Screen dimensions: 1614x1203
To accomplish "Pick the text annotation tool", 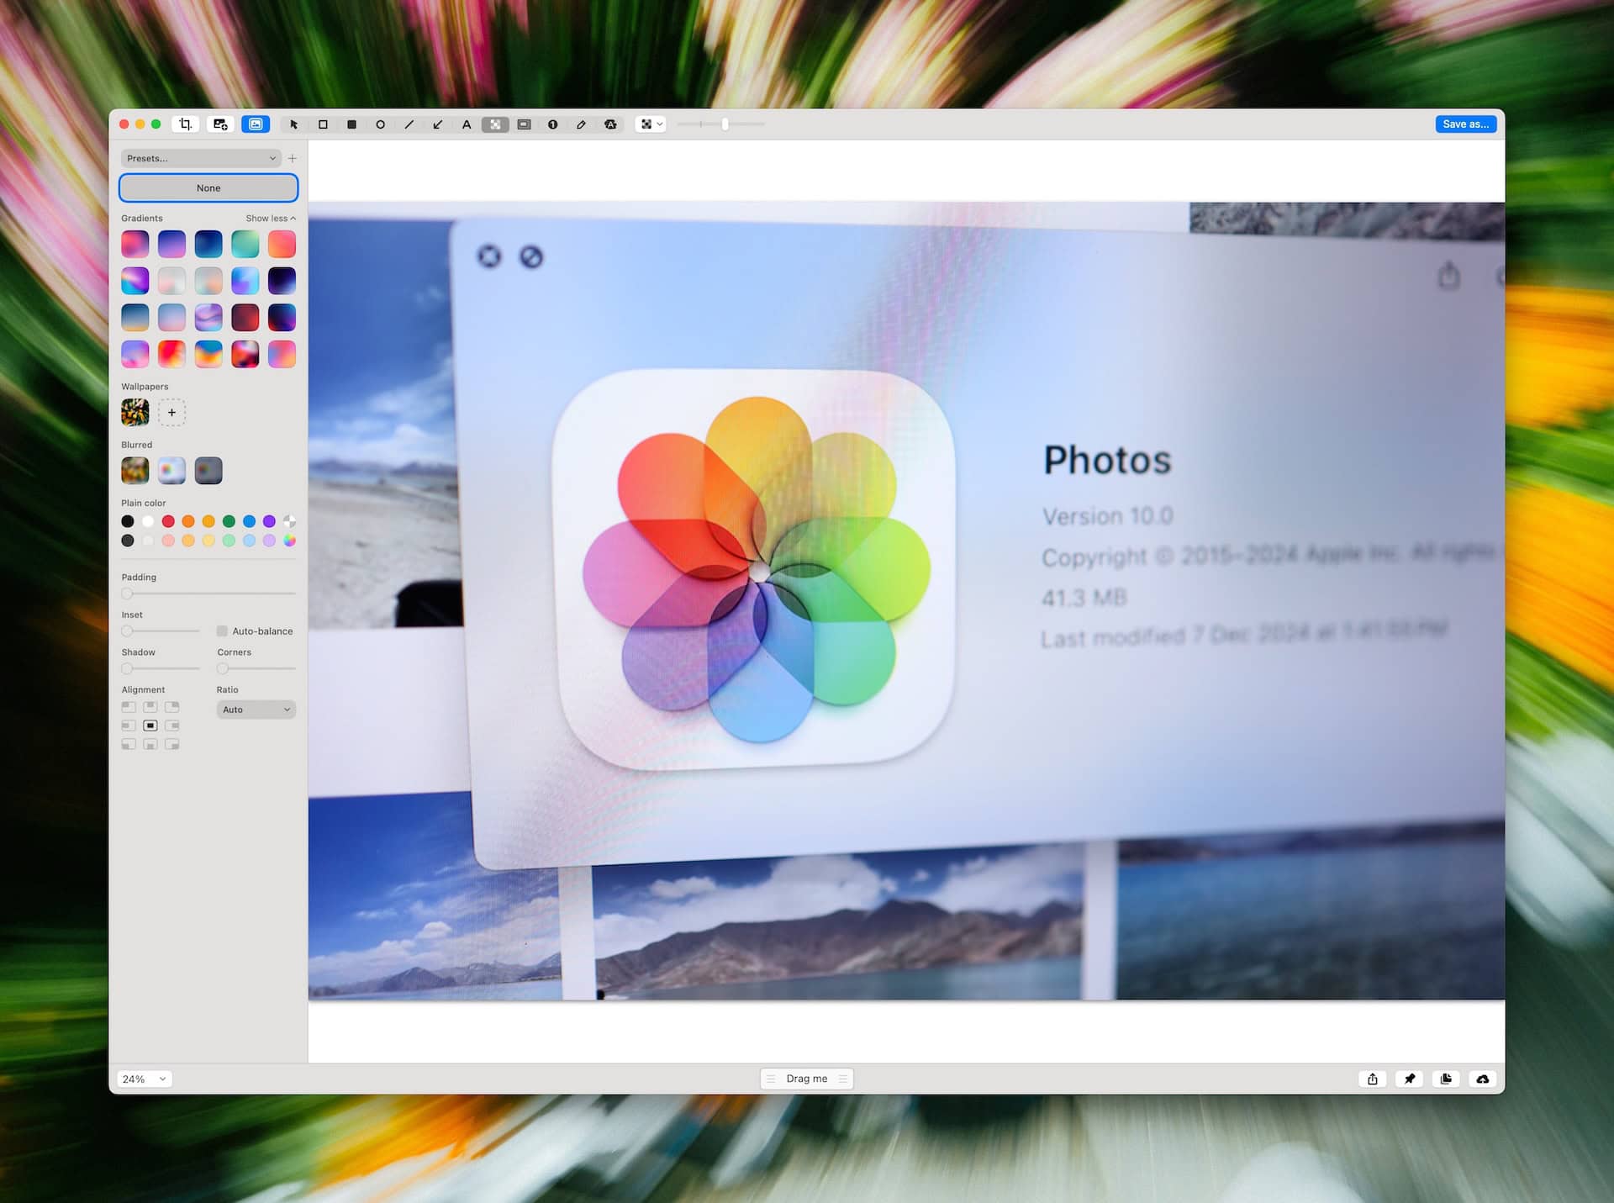I will pyautogui.click(x=466, y=124).
